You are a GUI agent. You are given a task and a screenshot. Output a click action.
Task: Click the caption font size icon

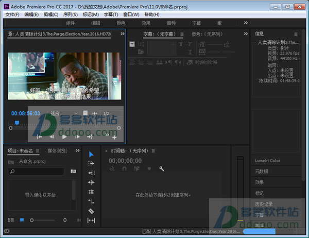click(202, 44)
